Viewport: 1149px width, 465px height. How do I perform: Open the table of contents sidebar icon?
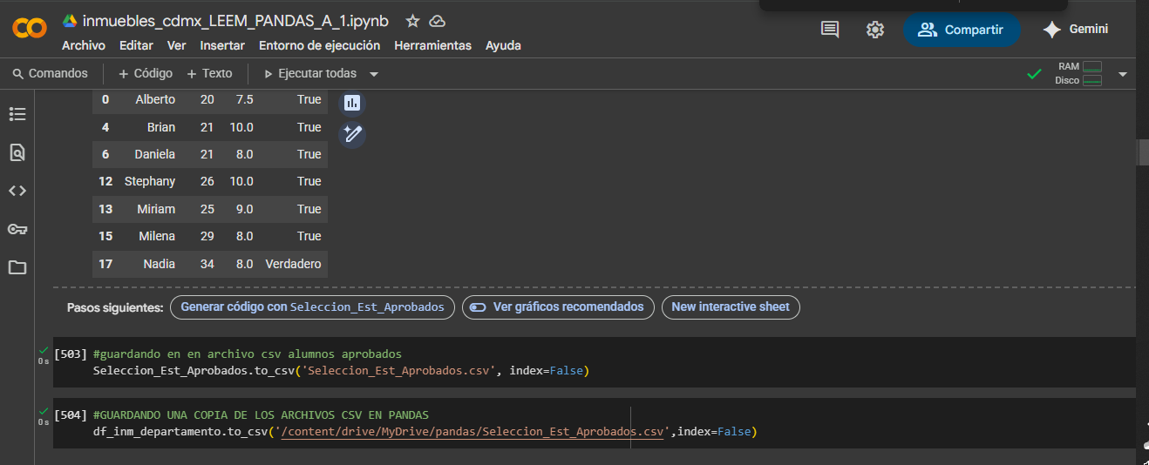tap(17, 114)
